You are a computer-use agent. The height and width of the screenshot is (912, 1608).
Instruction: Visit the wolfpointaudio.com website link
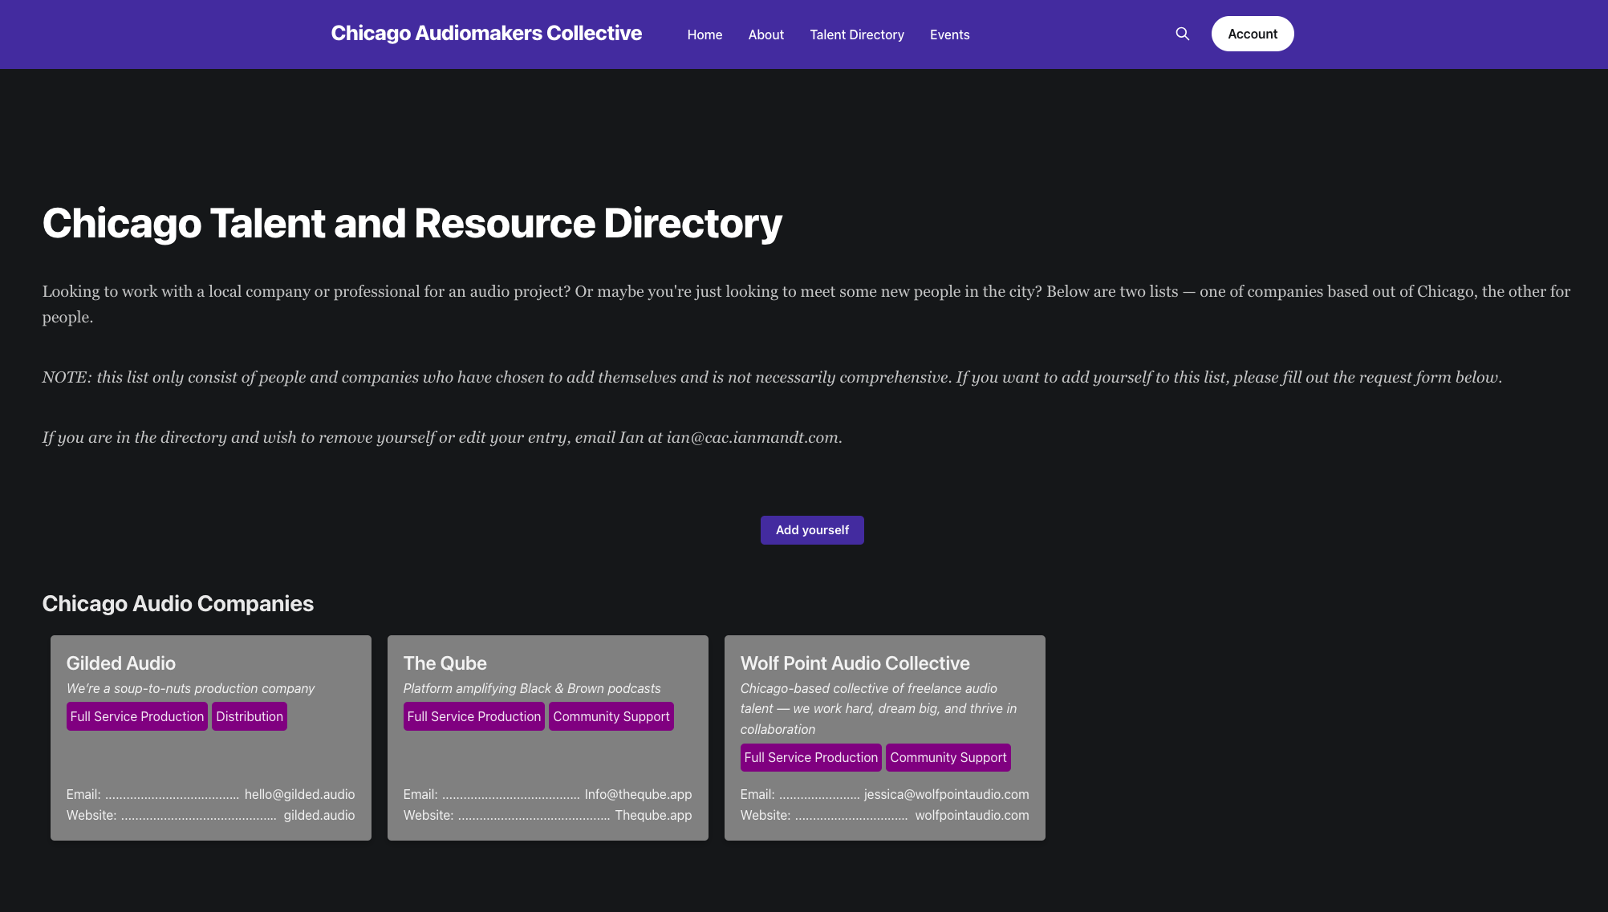pos(972,815)
